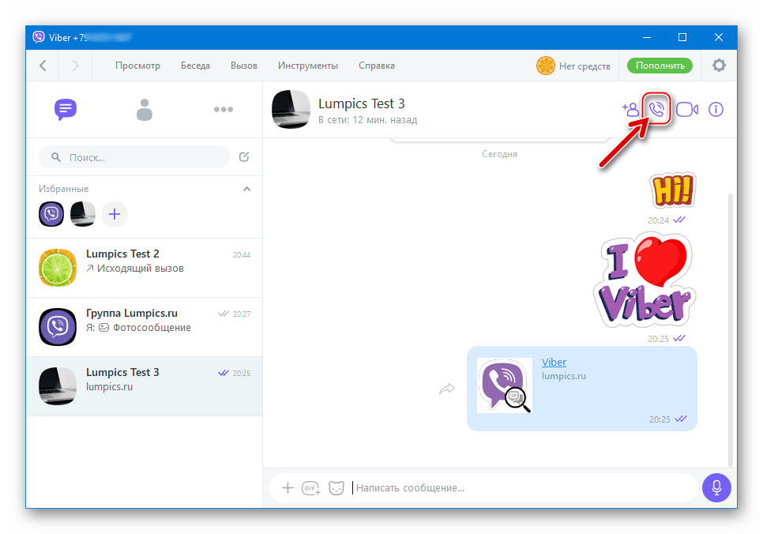Add a contact to favorites with the plus circle
The image size is (763, 534).
point(114,214)
